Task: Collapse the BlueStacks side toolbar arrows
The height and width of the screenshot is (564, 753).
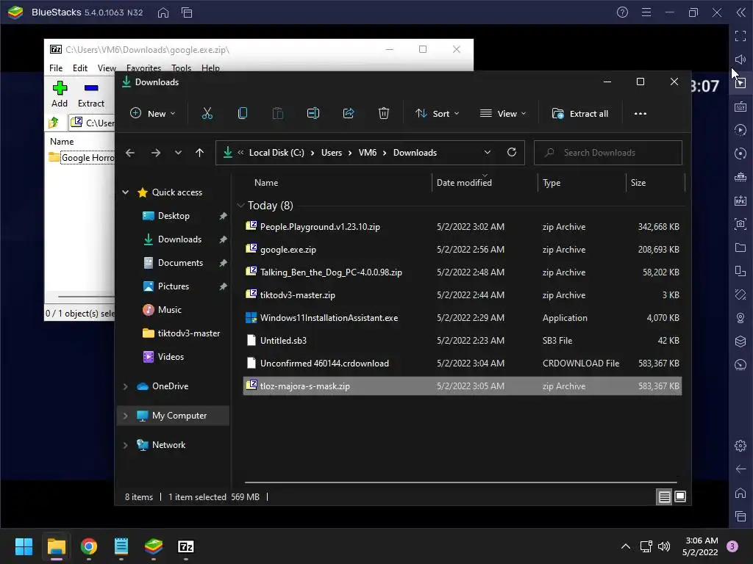Action: coord(741,12)
